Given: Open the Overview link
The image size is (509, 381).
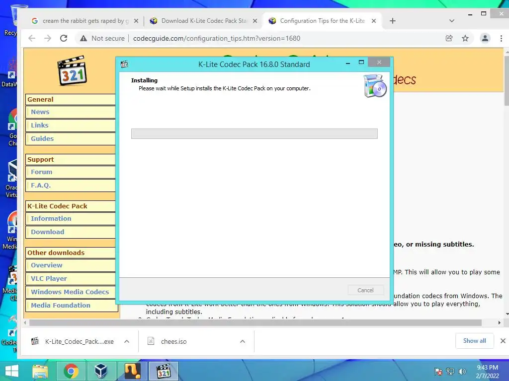Looking at the screenshot, I should pyautogui.click(x=46, y=265).
